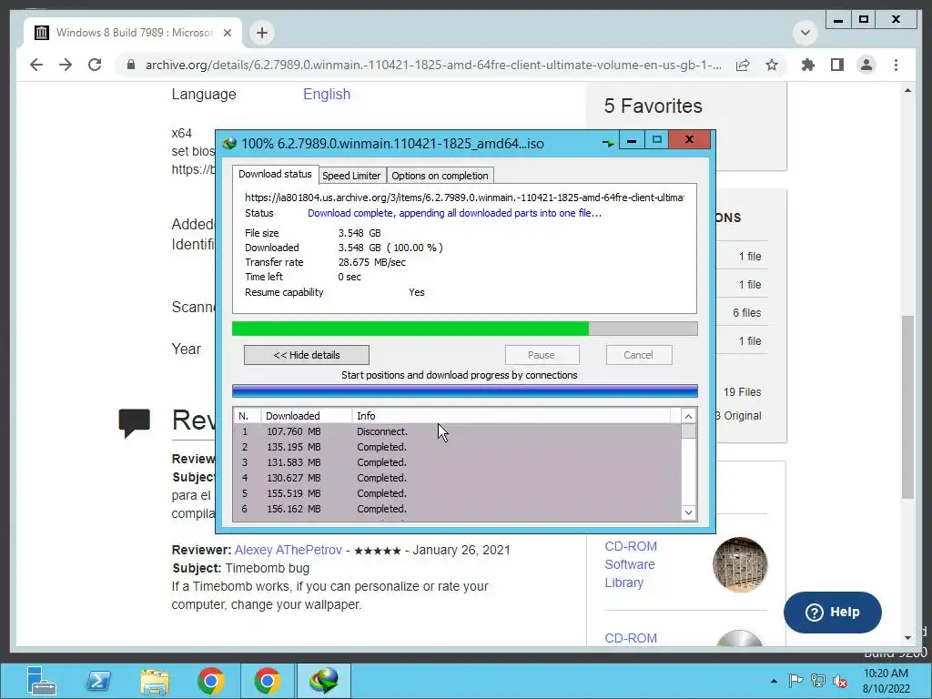
Task: Open Chrome extensions puzzle icon
Action: 808,65
